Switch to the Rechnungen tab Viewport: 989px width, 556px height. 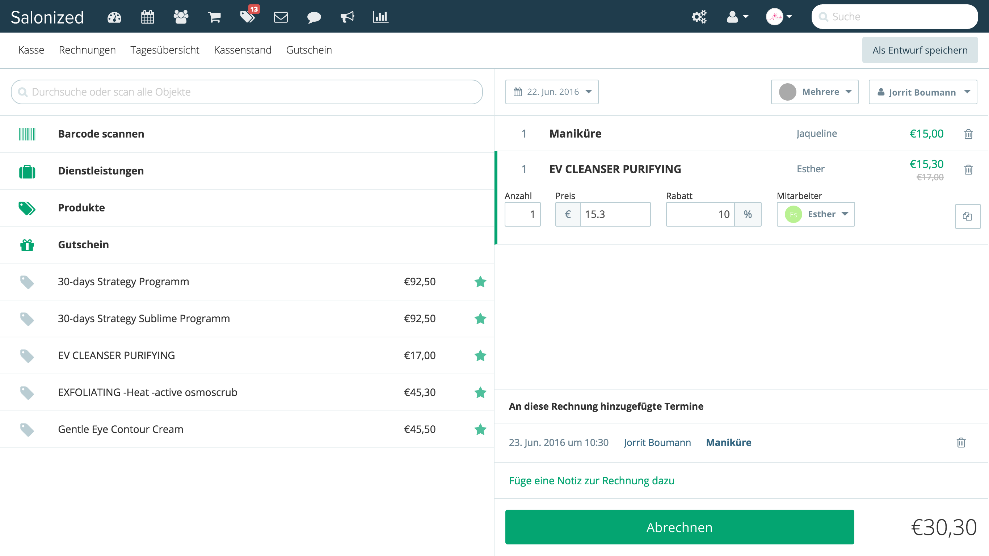tap(87, 50)
